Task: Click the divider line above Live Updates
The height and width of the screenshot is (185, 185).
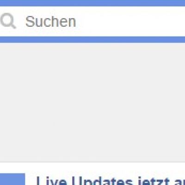Action: coord(92,162)
